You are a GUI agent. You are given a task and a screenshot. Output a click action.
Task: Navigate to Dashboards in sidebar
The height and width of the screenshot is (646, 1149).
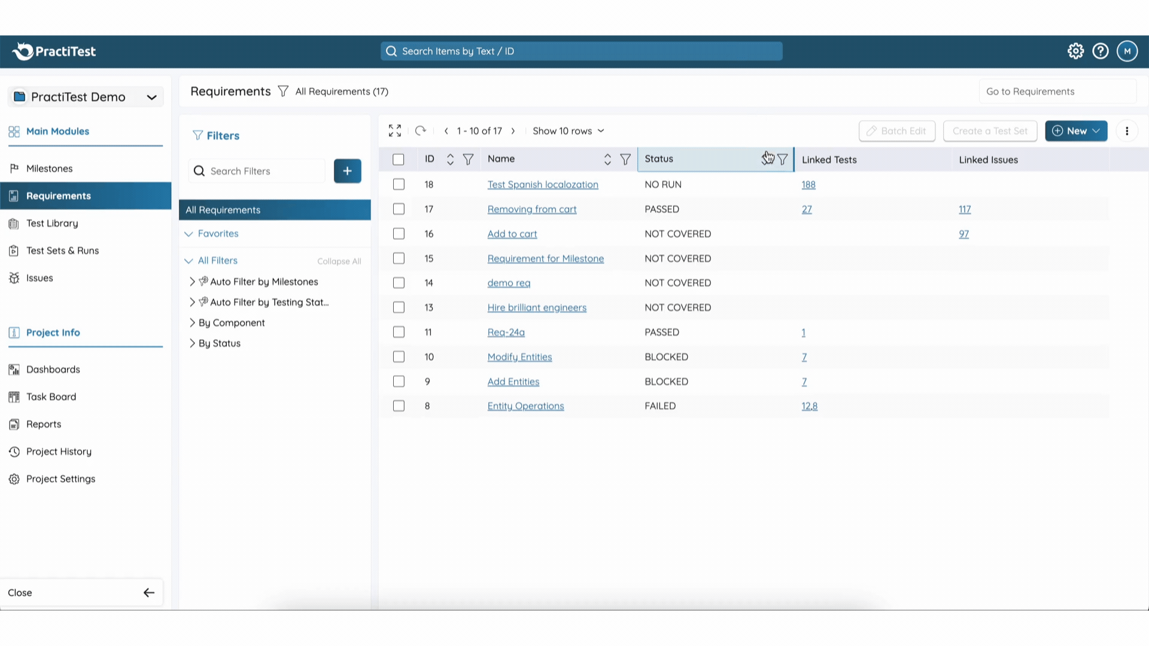click(x=53, y=370)
